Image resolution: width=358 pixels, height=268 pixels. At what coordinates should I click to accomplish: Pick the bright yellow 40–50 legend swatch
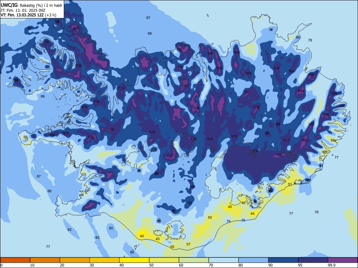tap(134, 260)
